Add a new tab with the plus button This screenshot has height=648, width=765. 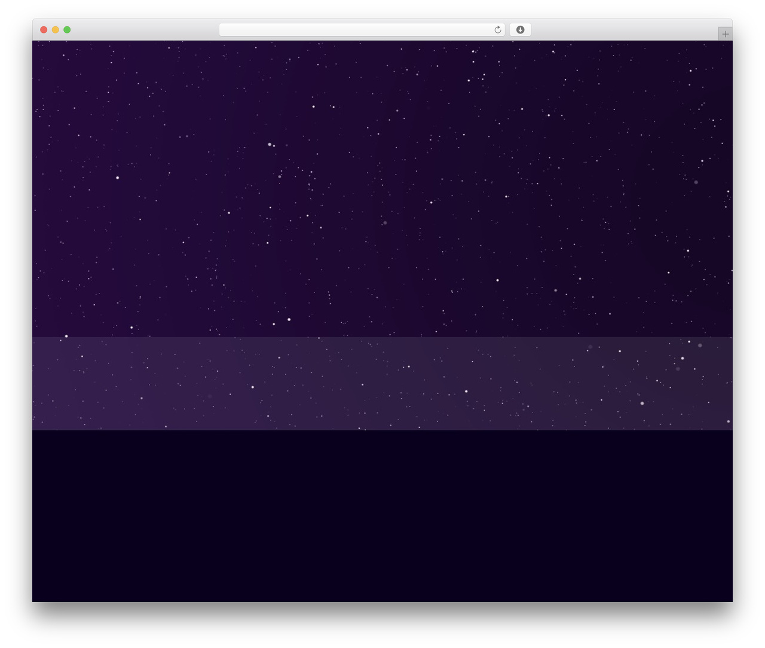[725, 34]
